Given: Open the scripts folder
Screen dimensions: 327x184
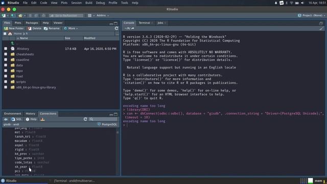Looking at the screenshot, I should [21, 82].
